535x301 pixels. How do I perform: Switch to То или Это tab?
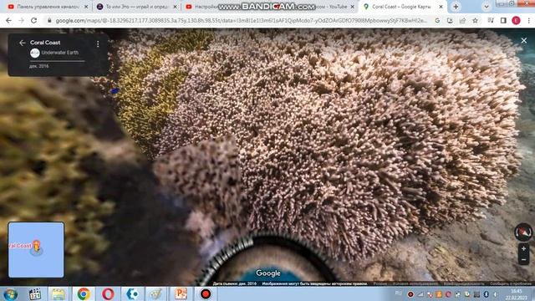[136, 7]
